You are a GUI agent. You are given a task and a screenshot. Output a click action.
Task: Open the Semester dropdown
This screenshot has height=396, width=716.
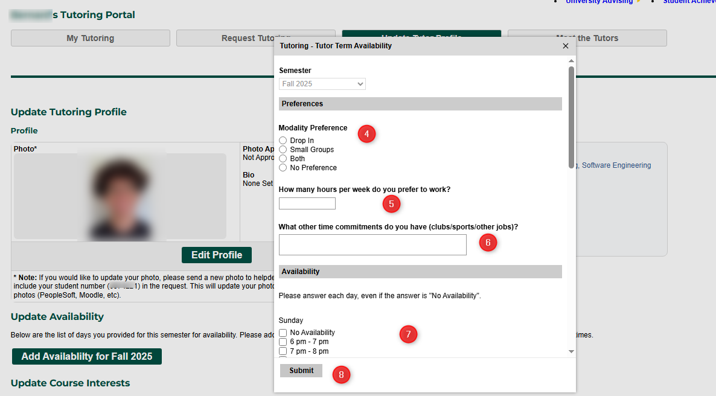coord(322,84)
